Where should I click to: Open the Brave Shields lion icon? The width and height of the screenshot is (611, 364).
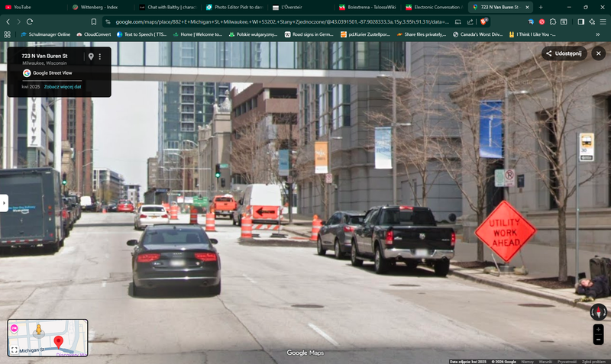[483, 22]
